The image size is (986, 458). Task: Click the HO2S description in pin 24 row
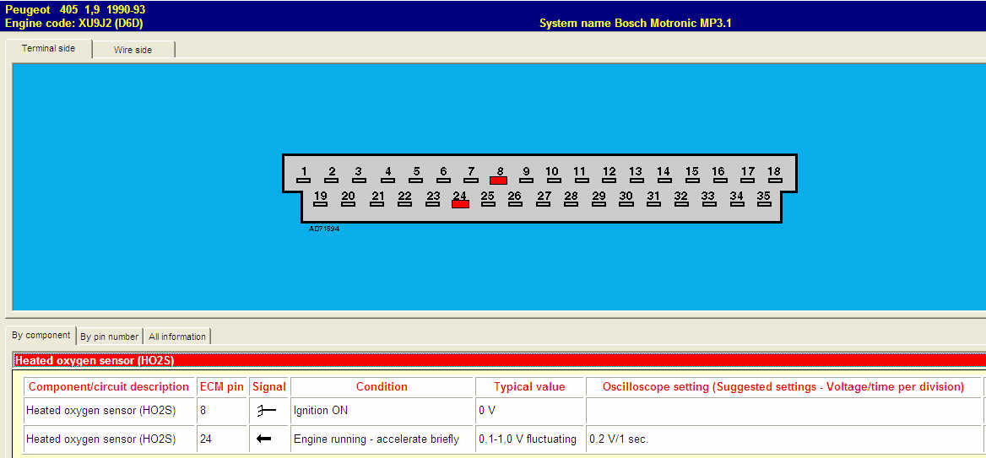pos(109,439)
